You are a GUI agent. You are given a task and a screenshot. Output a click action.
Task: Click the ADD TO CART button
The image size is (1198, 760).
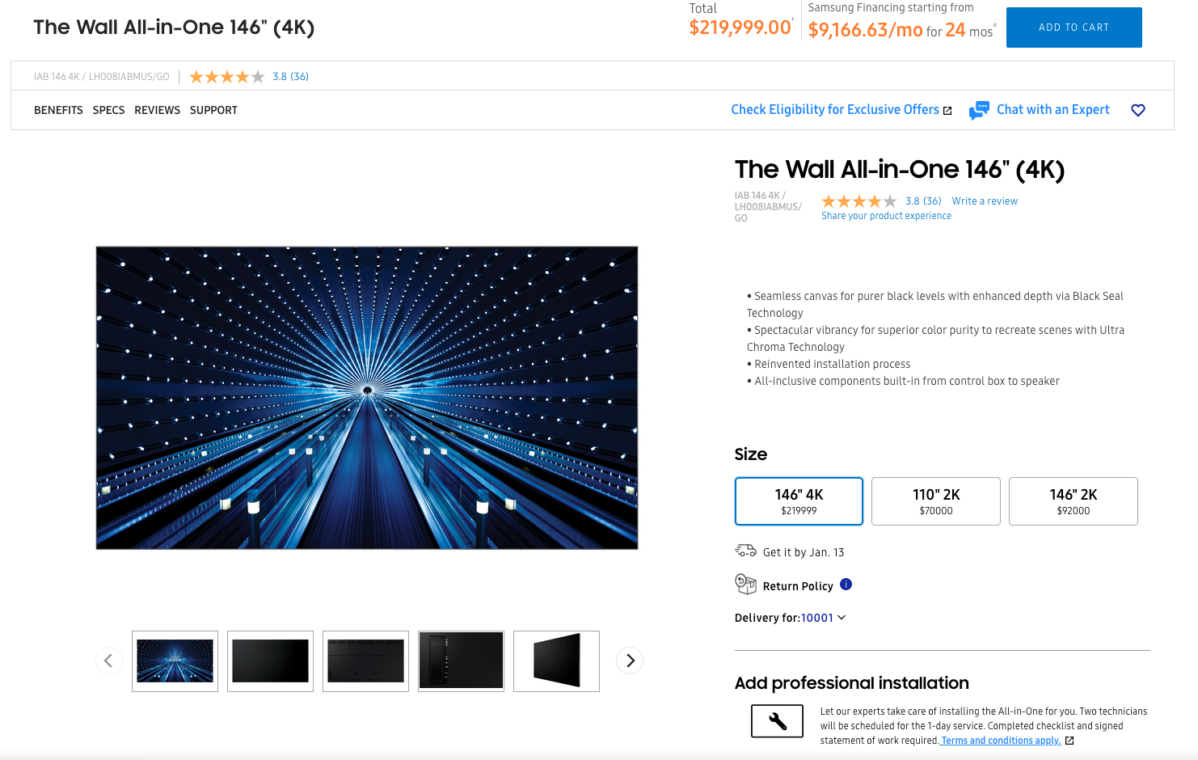(x=1074, y=27)
